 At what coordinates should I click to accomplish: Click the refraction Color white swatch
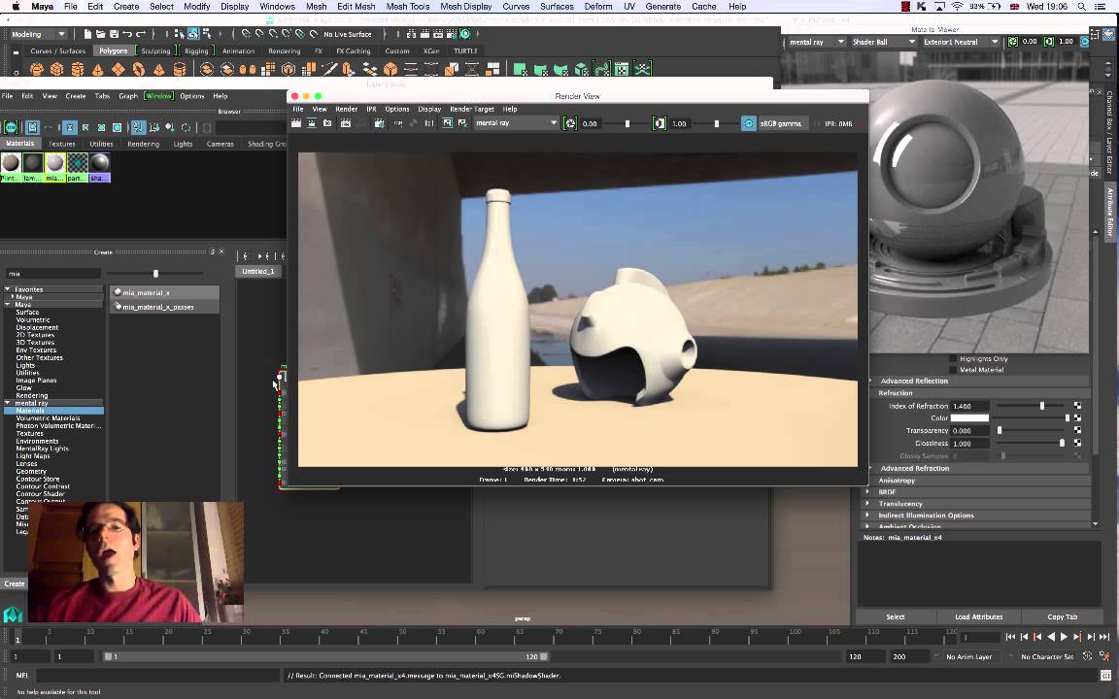(x=969, y=418)
